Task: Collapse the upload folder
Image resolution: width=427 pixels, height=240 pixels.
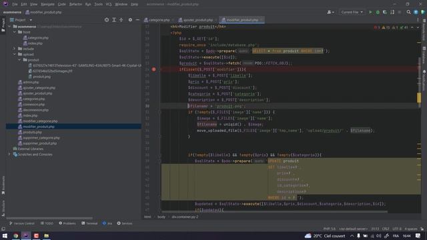Action: coord(15,55)
